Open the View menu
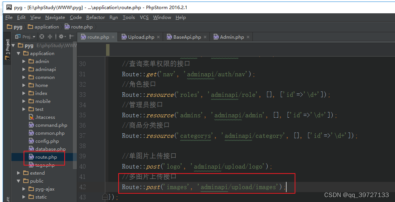The height and width of the screenshot is (202, 395). click(35, 17)
